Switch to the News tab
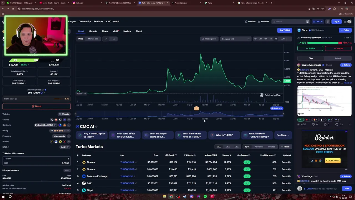The image size is (355, 200). coord(105,31)
